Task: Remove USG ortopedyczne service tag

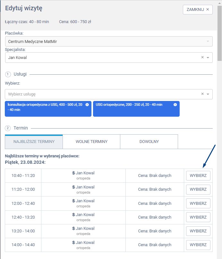Action: tap(175, 105)
